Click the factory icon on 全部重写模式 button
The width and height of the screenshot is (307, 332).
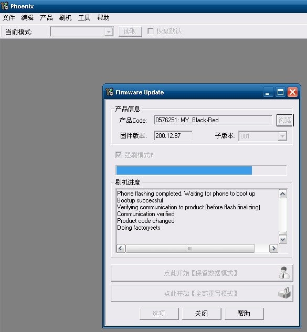tap(284, 293)
